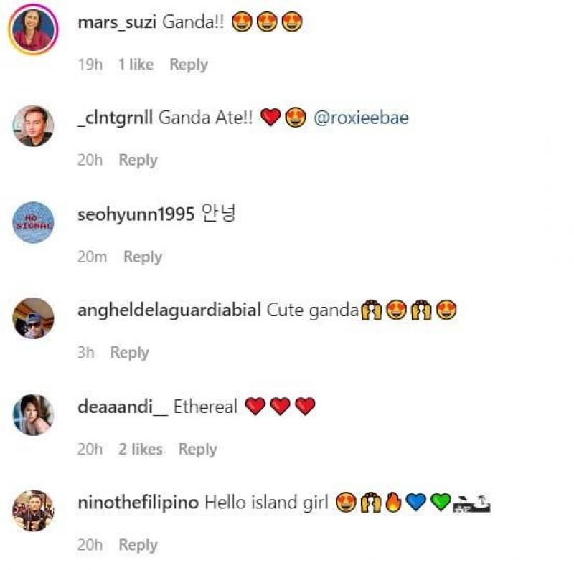Open deaaandi__ profile avatar
This screenshot has height=570, width=574.
(33, 415)
